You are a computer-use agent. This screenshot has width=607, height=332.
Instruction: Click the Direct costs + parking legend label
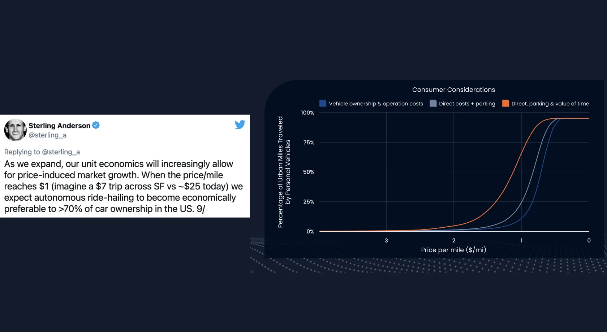(x=467, y=104)
